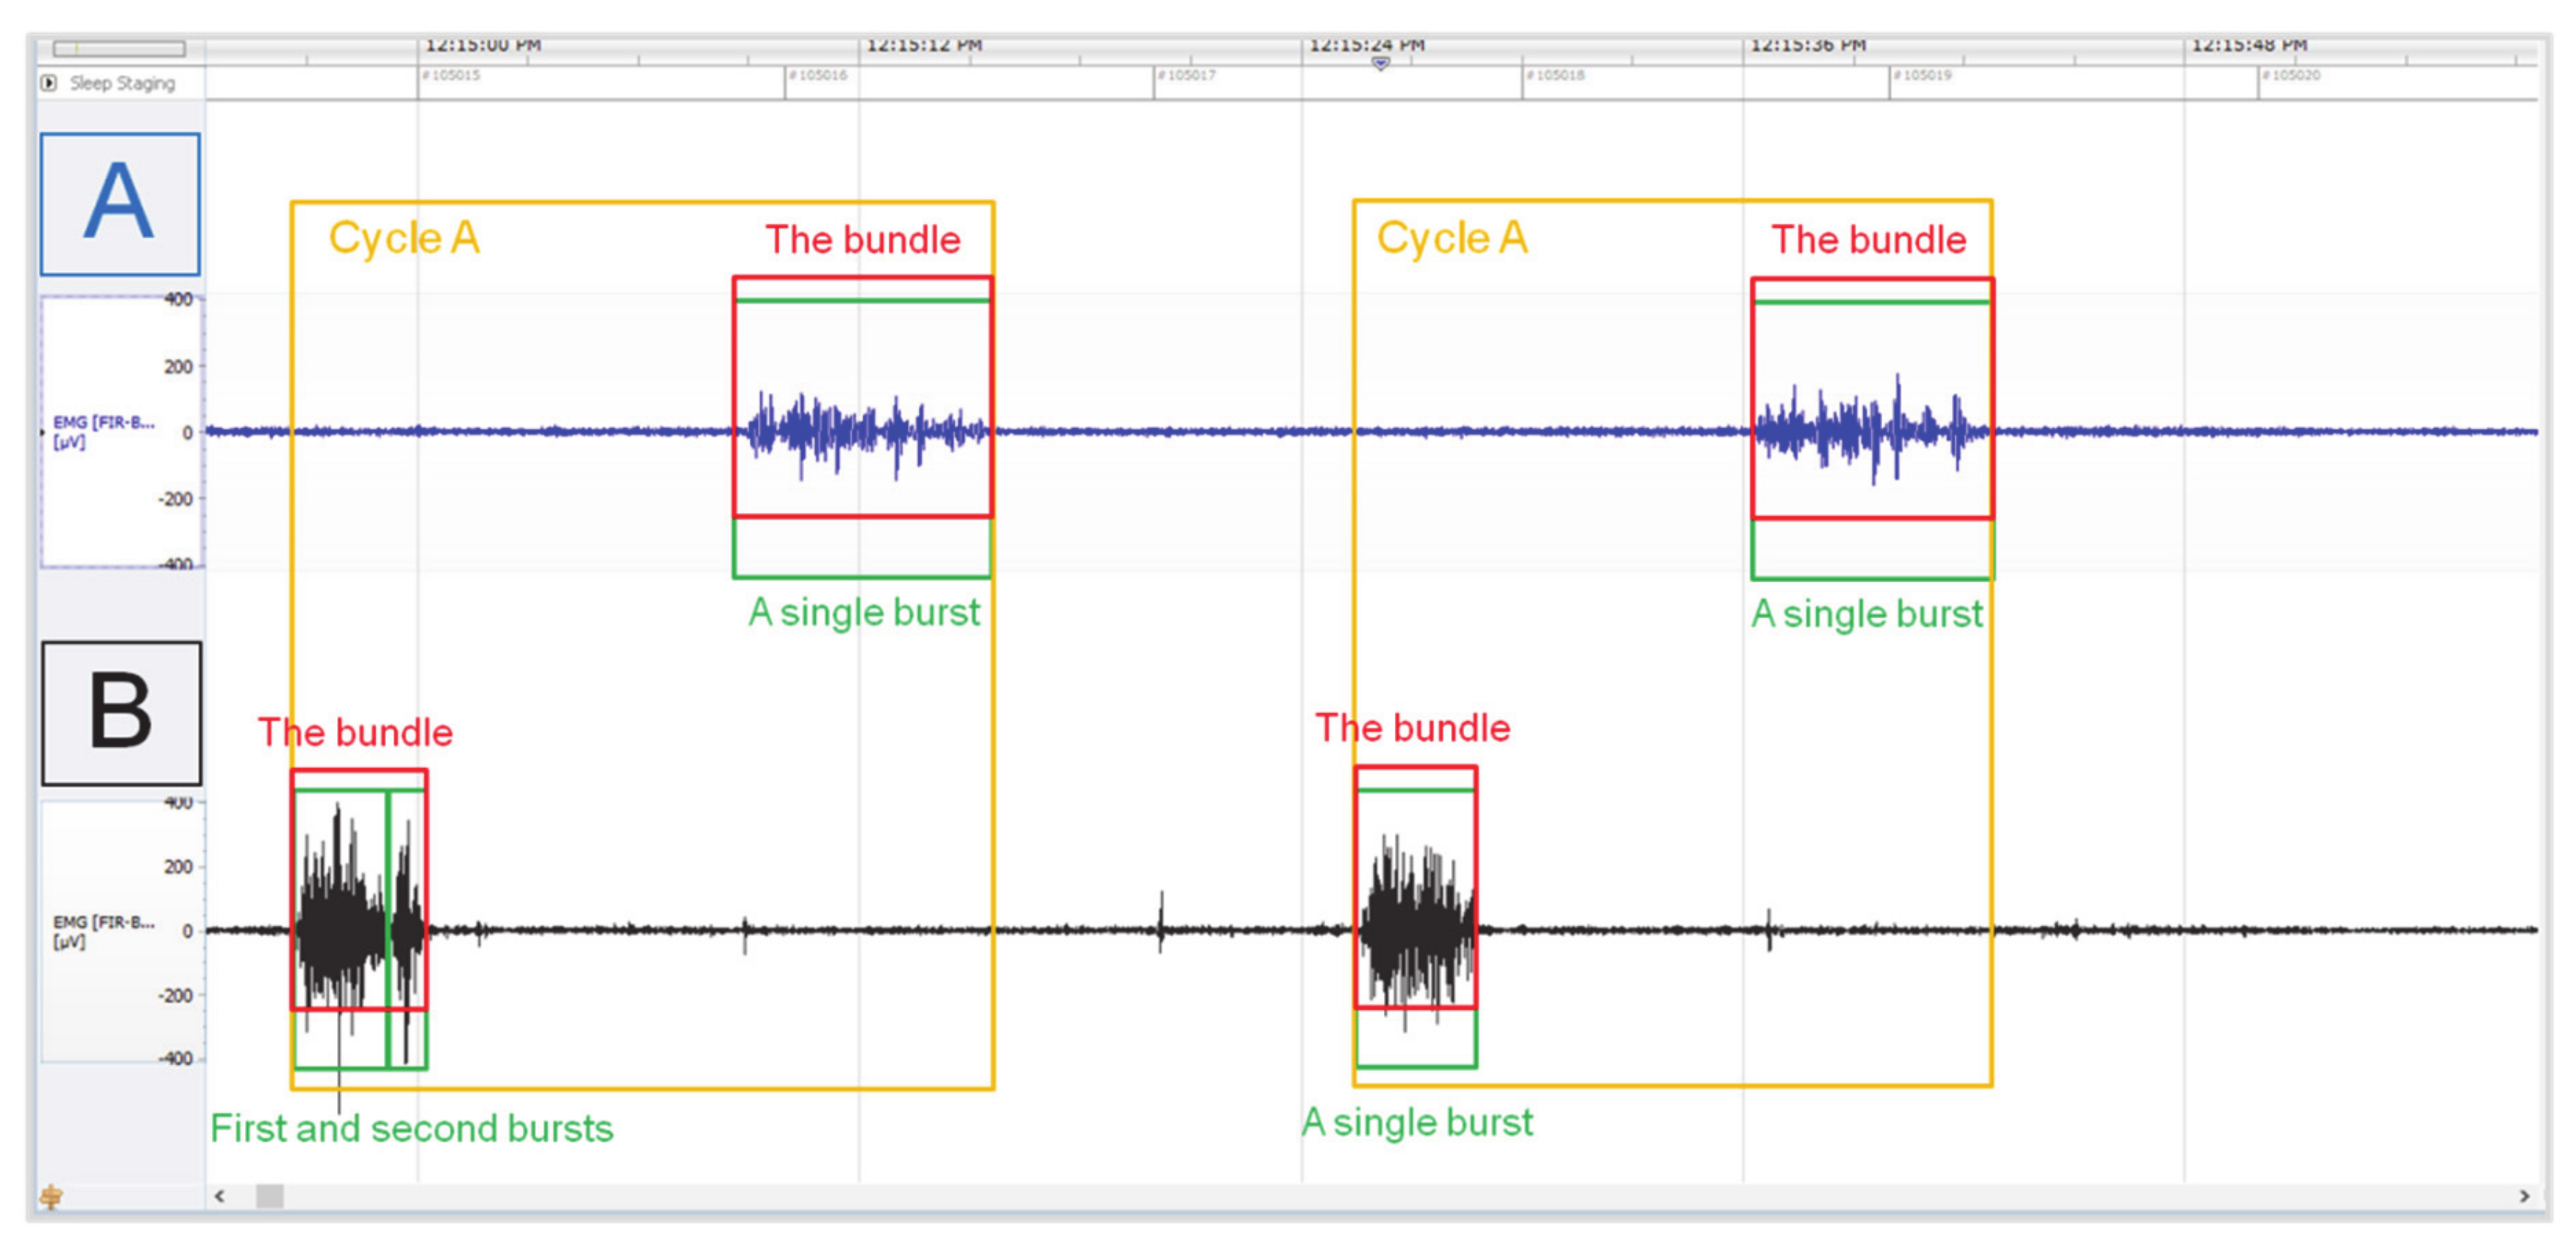The width and height of the screenshot is (2576, 1248).
Task: Click the Sleep Staging label
Action: [x=122, y=83]
